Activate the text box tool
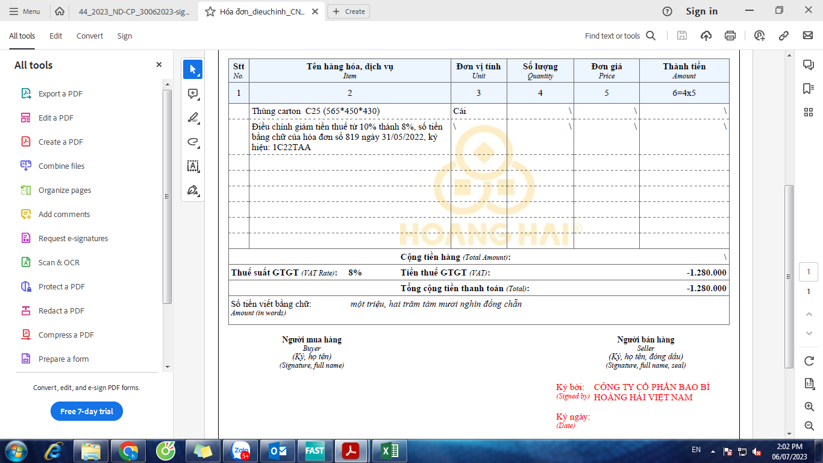This screenshot has height=463, width=823. [193, 166]
